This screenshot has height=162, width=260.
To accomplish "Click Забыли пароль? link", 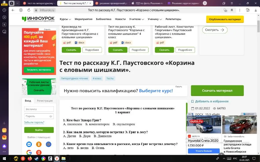I will pos(34,123).
